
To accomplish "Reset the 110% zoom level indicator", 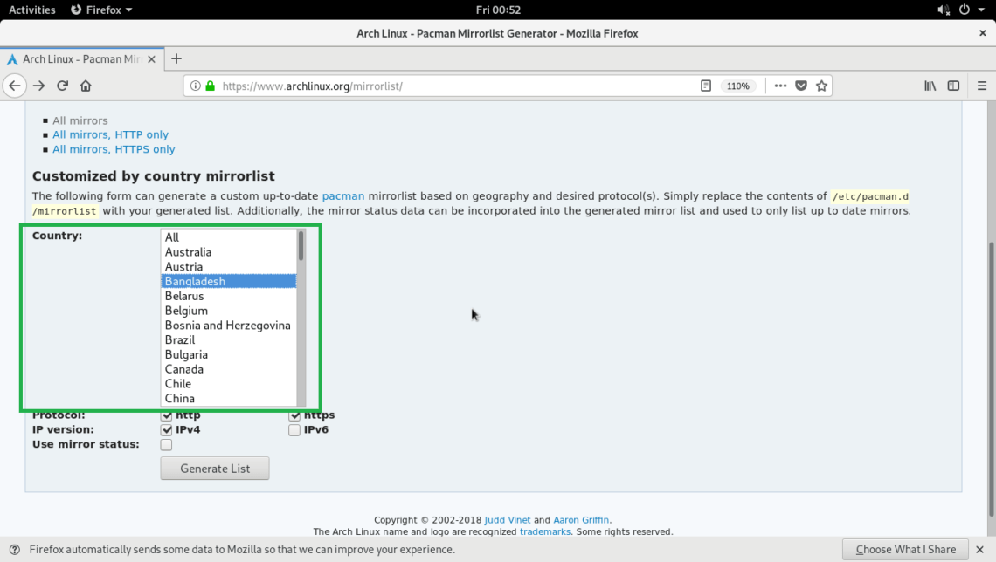I will [x=737, y=86].
